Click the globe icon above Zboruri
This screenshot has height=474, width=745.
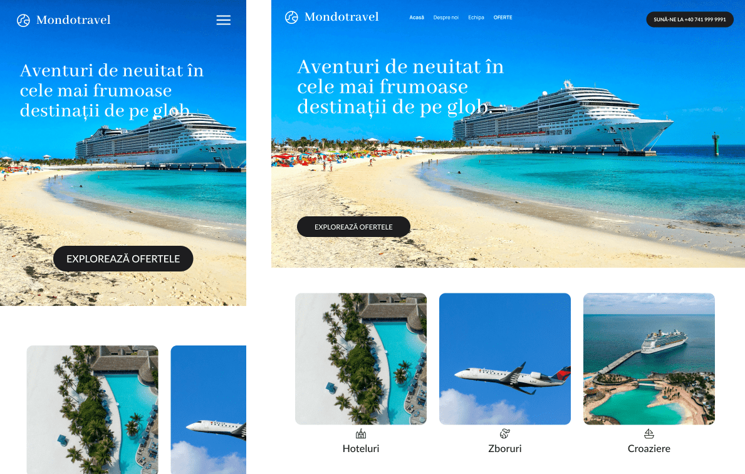tap(504, 434)
